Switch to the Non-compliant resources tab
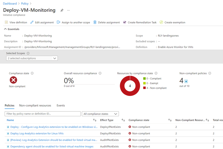 35,106
